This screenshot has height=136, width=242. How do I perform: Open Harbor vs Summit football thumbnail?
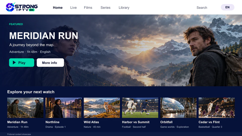pos(140,108)
